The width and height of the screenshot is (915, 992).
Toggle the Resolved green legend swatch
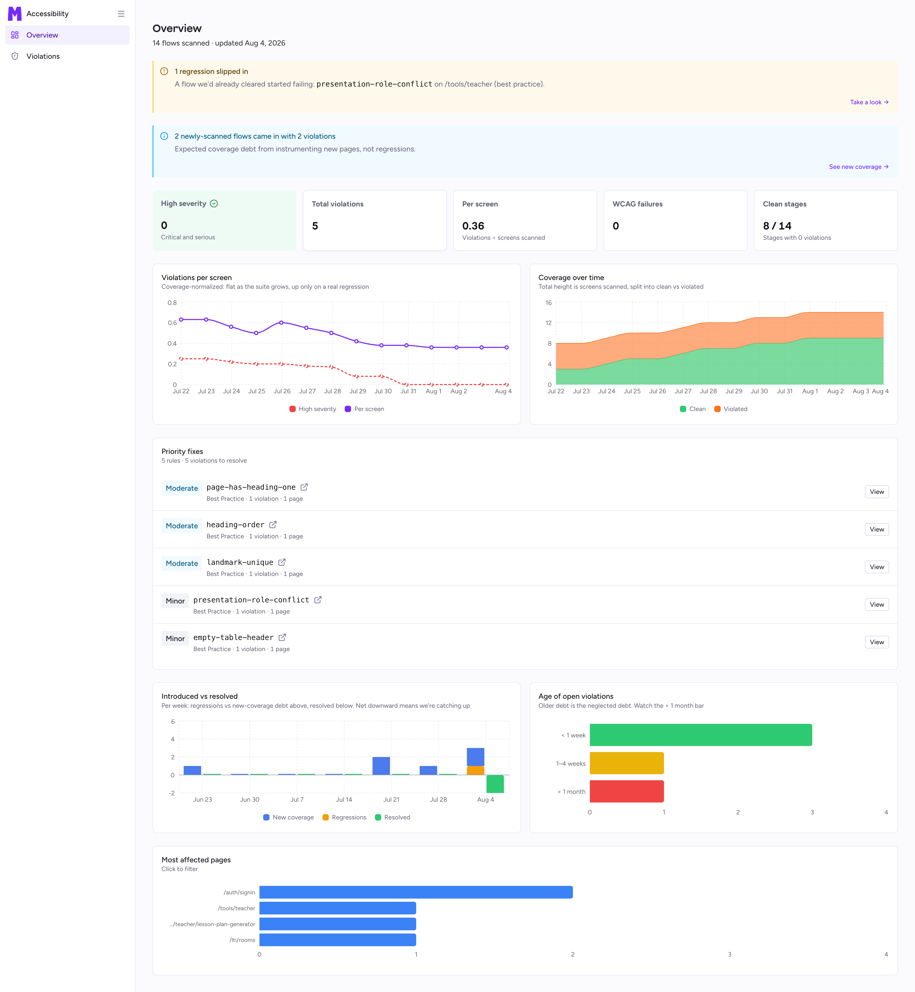[378, 817]
